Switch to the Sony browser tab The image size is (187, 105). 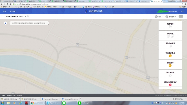[x=107, y=1]
